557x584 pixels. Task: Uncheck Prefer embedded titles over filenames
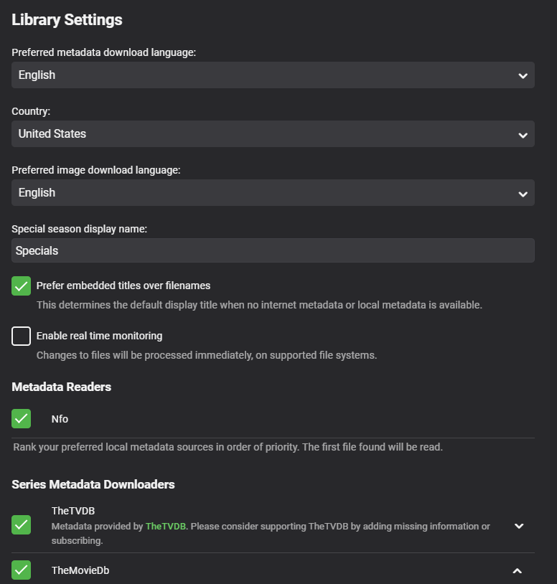pyautogui.click(x=22, y=286)
